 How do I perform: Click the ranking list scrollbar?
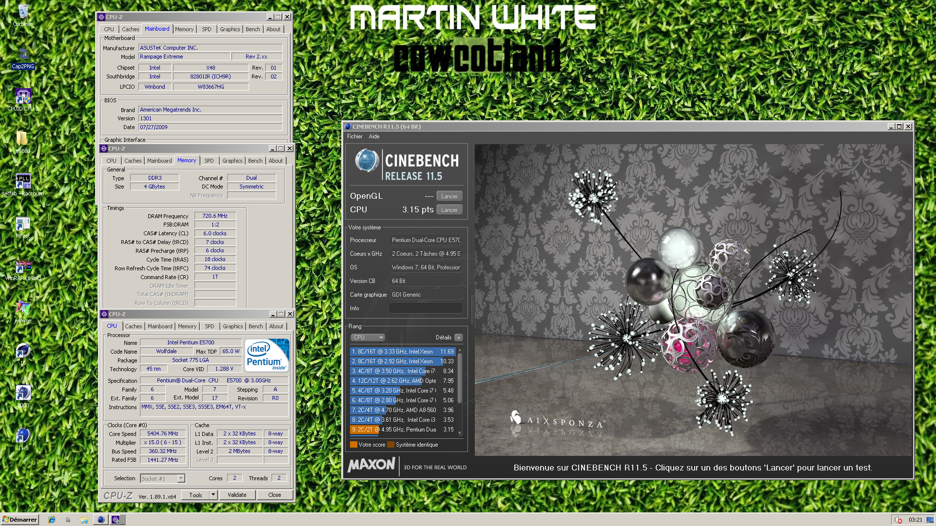[x=459, y=391]
